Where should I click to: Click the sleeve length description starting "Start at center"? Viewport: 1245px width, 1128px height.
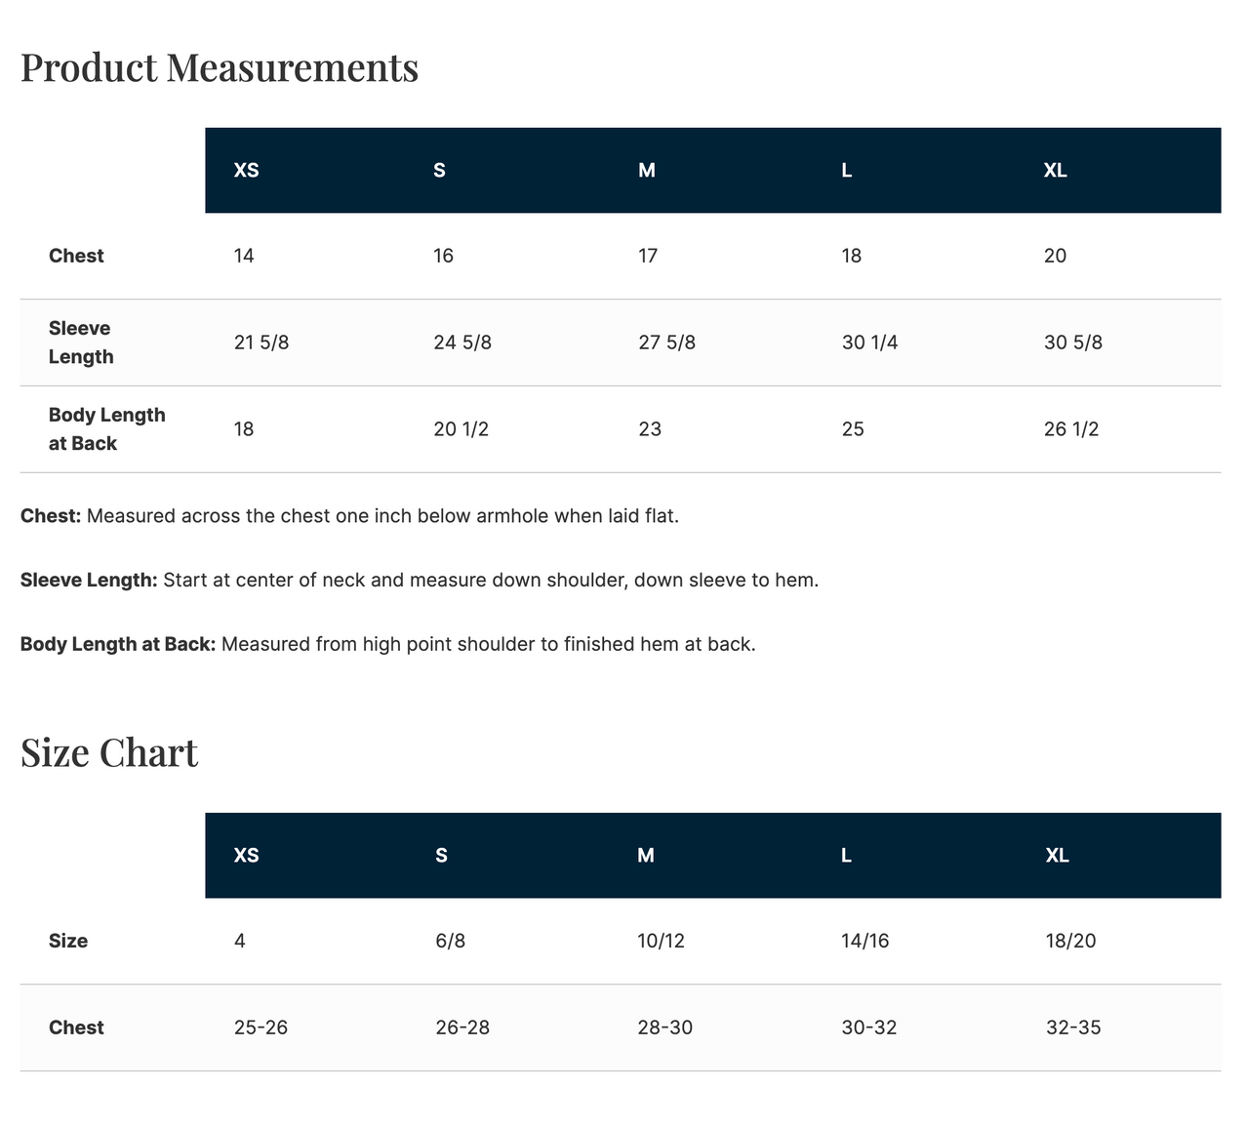[490, 581]
